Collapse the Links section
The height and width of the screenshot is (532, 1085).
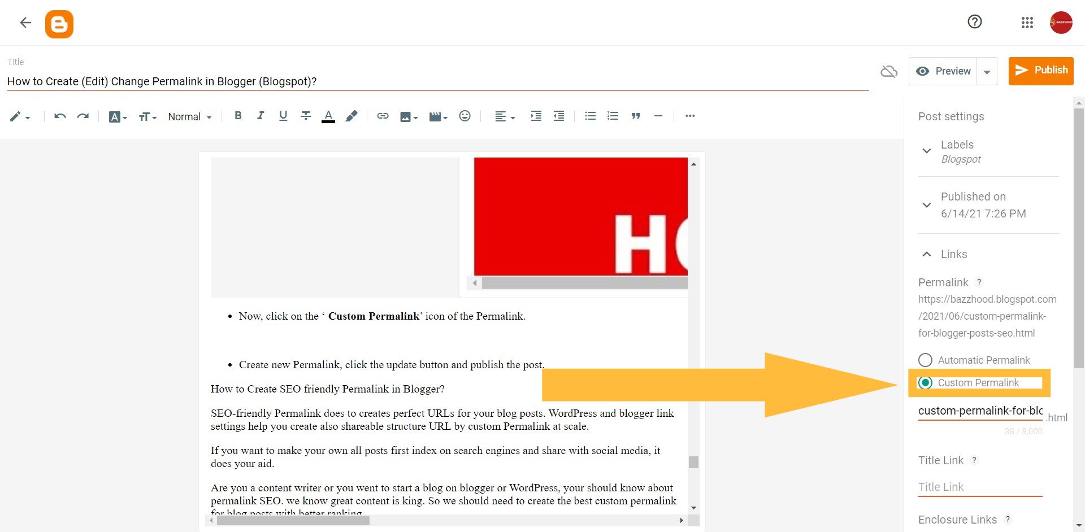click(x=927, y=254)
